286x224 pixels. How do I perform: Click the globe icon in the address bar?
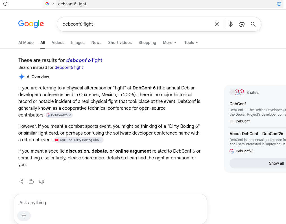279,4
